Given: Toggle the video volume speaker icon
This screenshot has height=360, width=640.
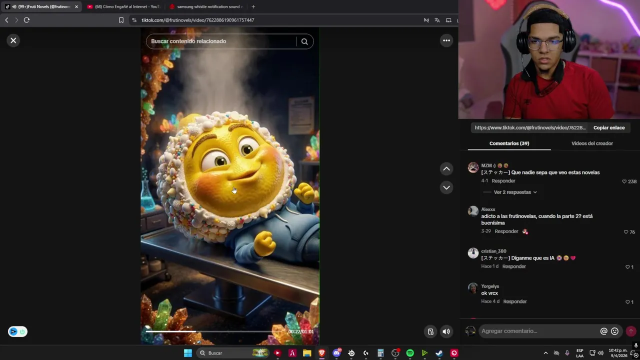Looking at the screenshot, I should tap(446, 331).
